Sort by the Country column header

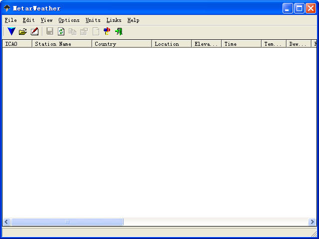click(122, 44)
